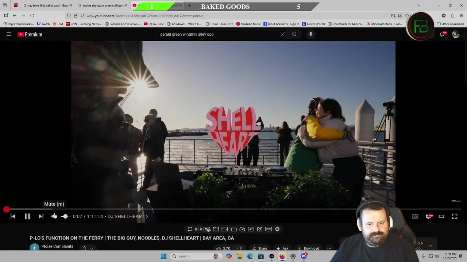Click the Share button
Screen dimensions: 467x262
coord(259,249)
